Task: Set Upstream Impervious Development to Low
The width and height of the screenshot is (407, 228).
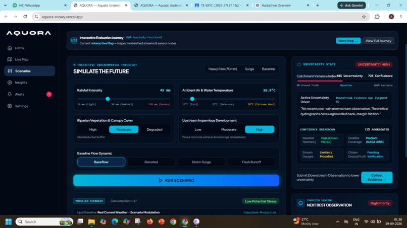Action: pyautogui.click(x=198, y=129)
